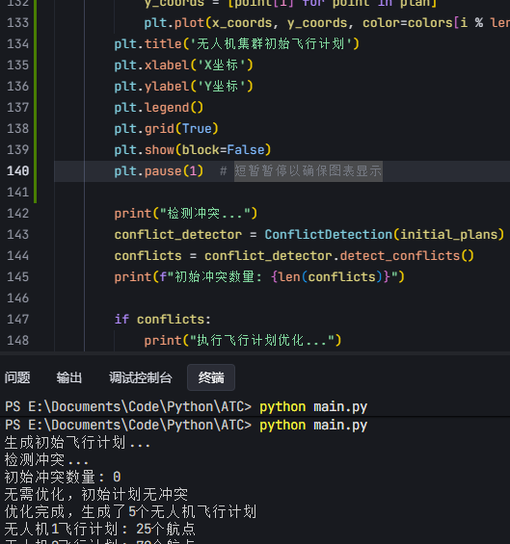This screenshot has width=510, height=544.
Task: Click plt.show(block=False) code line
Action: click(x=193, y=150)
